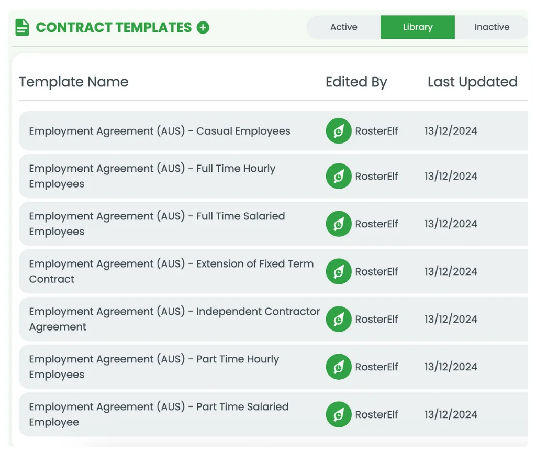Select the Part Time Hourly Employees template
The image size is (536, 451).
click(x=153, y=367)
